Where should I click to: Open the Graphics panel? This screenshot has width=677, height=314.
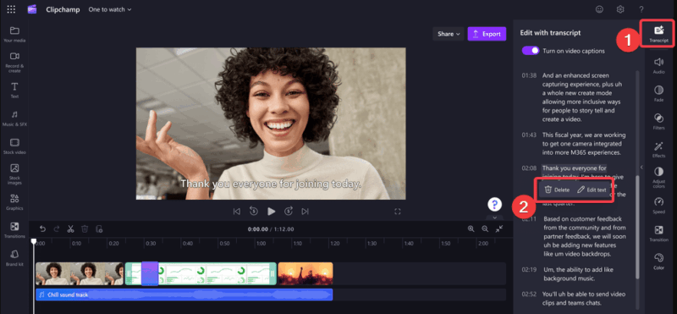click(14, 202)
